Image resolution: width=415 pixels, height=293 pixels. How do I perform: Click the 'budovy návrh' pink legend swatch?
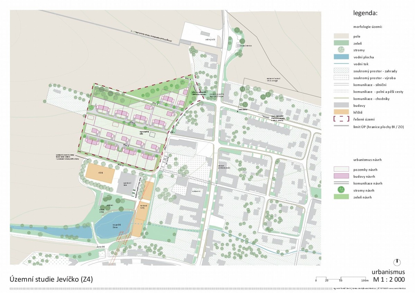[x=341, y=176]
